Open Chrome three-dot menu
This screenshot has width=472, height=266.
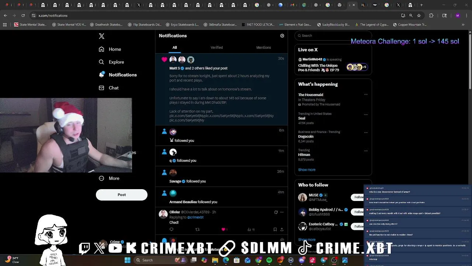(x=466, y=16)
